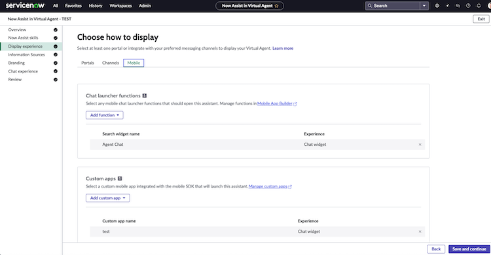The height and width of the screenshot is (255, 491).
Task: Click the Now Assist in Virtual Agent pill
Action: (x=249, y=6)
